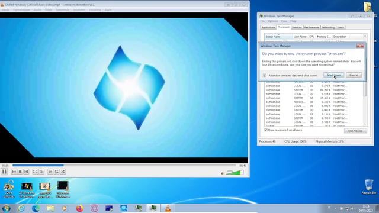Skip to next media in VLC
379x213 pixels.
point(26,172)
